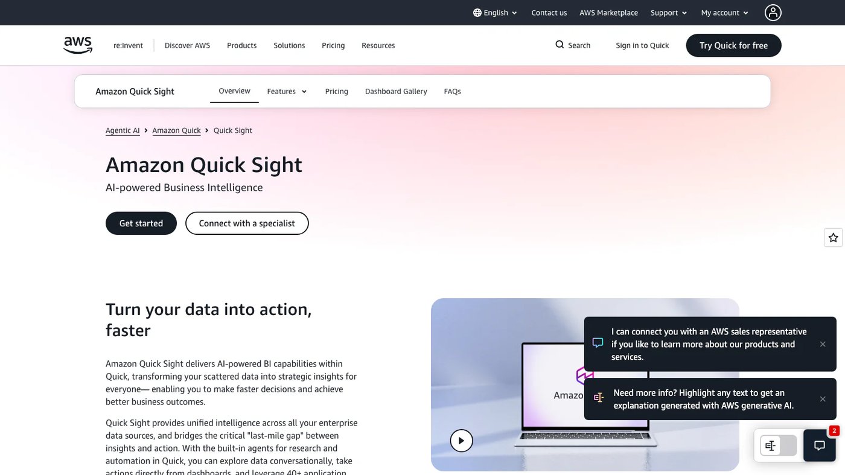
Task: Open the Solutions menu
Action: 289,45
